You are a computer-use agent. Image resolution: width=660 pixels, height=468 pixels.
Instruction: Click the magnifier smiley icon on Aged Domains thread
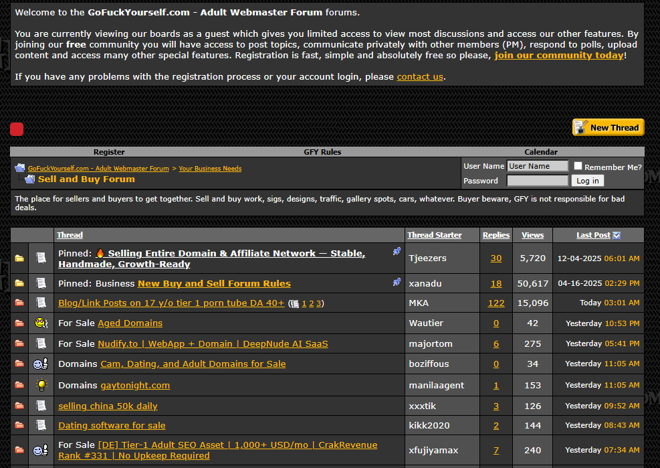(41, 323)
